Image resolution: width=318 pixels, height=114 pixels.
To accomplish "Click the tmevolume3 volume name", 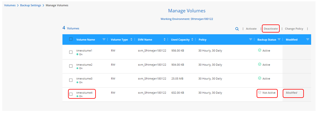I will [x=84, y=78].
